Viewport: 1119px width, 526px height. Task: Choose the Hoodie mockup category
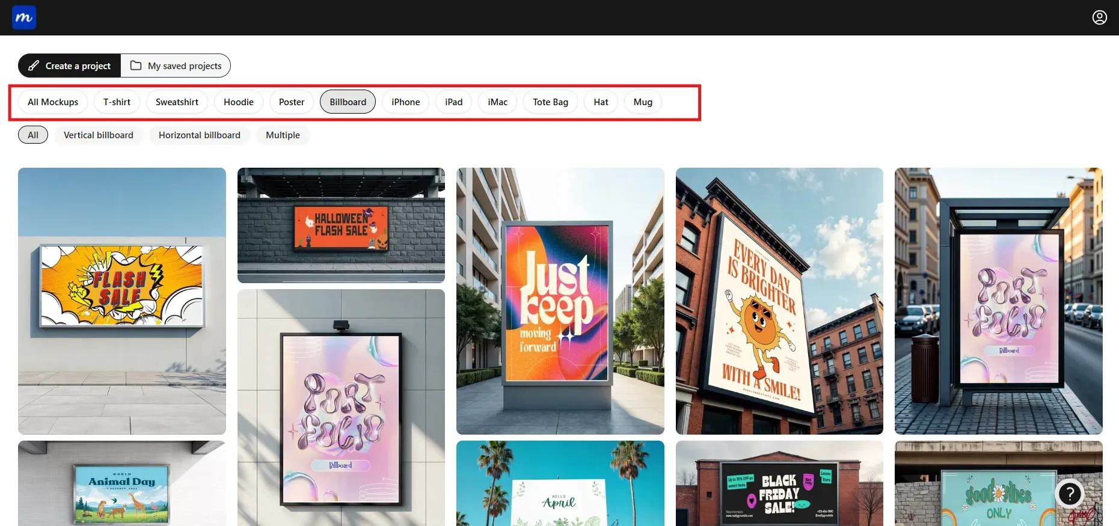(239, 102)
